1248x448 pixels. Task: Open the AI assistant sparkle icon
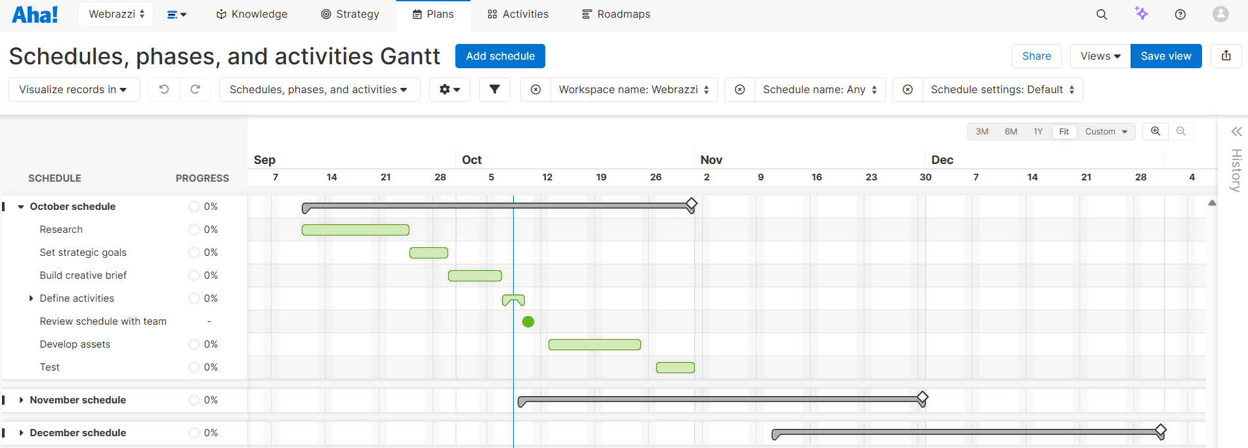(1141, 14)
